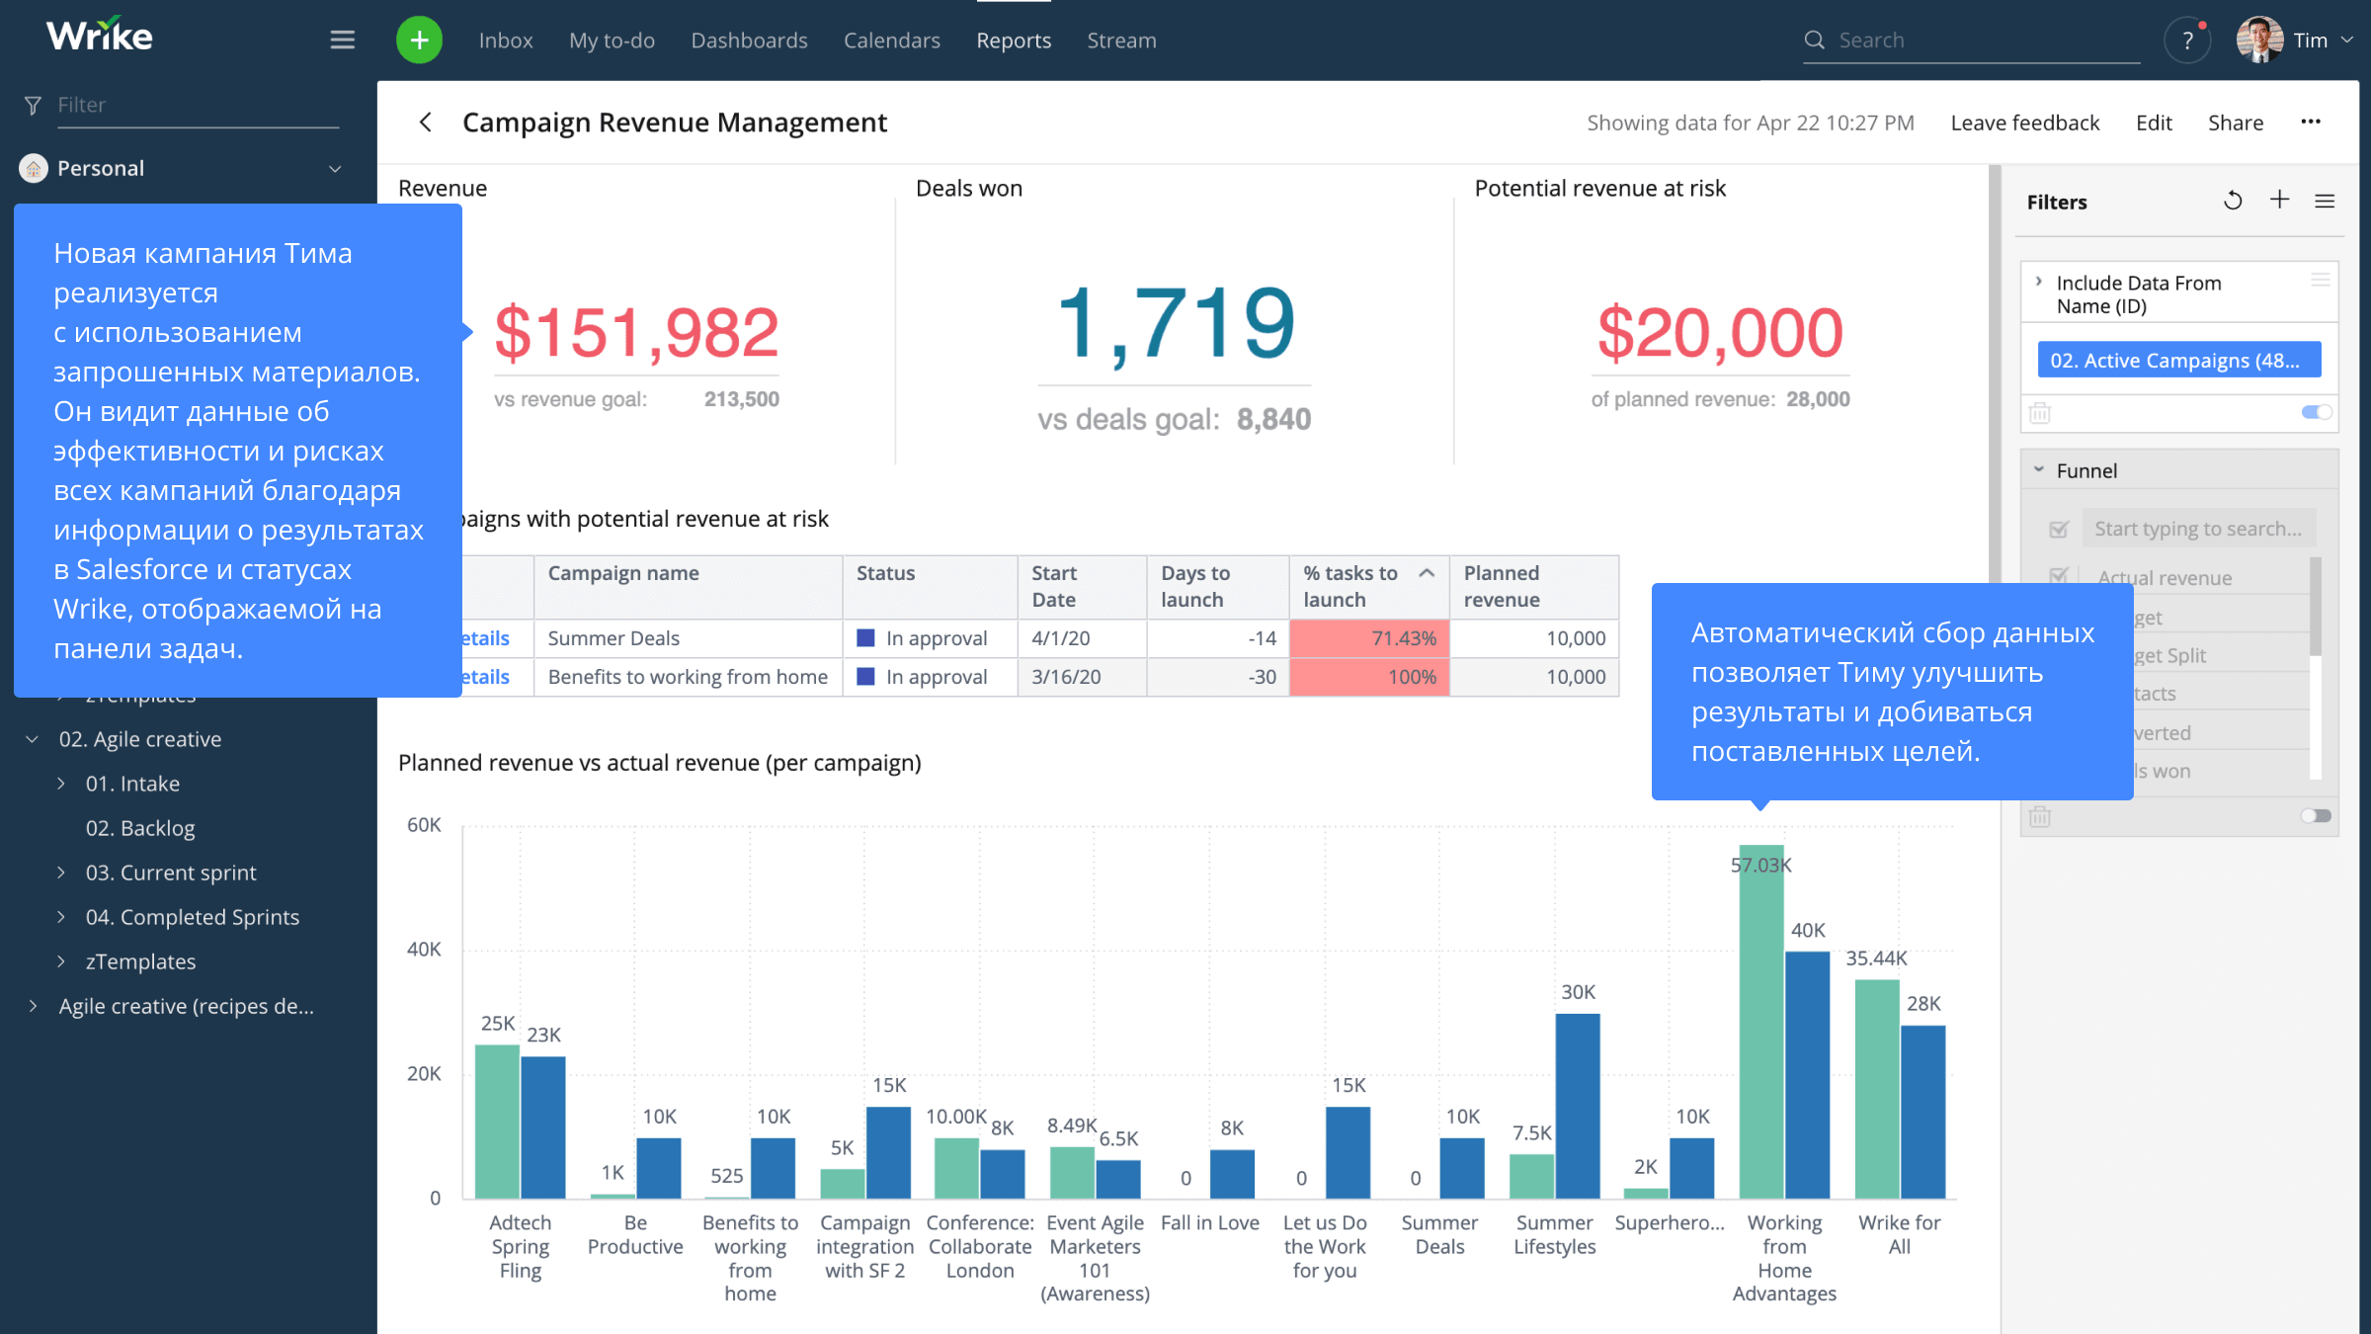Sort by % tasks to launch arrow
Screen dimensions: 2371x1334
[x=1427, y=573]
